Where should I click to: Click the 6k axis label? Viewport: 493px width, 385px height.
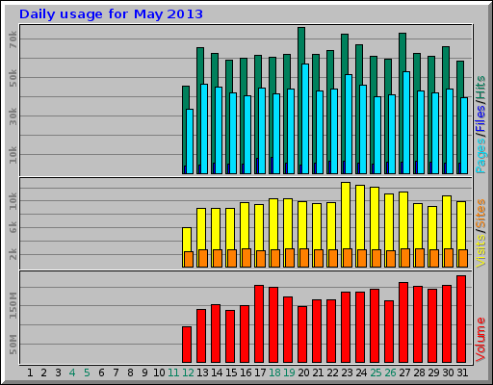click(13, 227)
